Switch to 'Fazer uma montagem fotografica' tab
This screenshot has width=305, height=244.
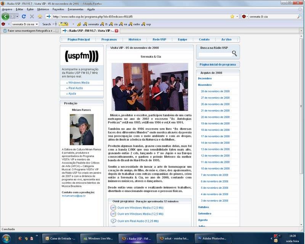click(31, 31)
